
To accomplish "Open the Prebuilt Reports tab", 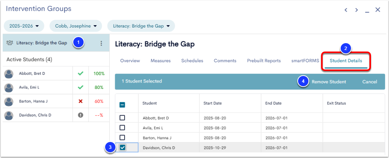I will click(x=264, y=61).
